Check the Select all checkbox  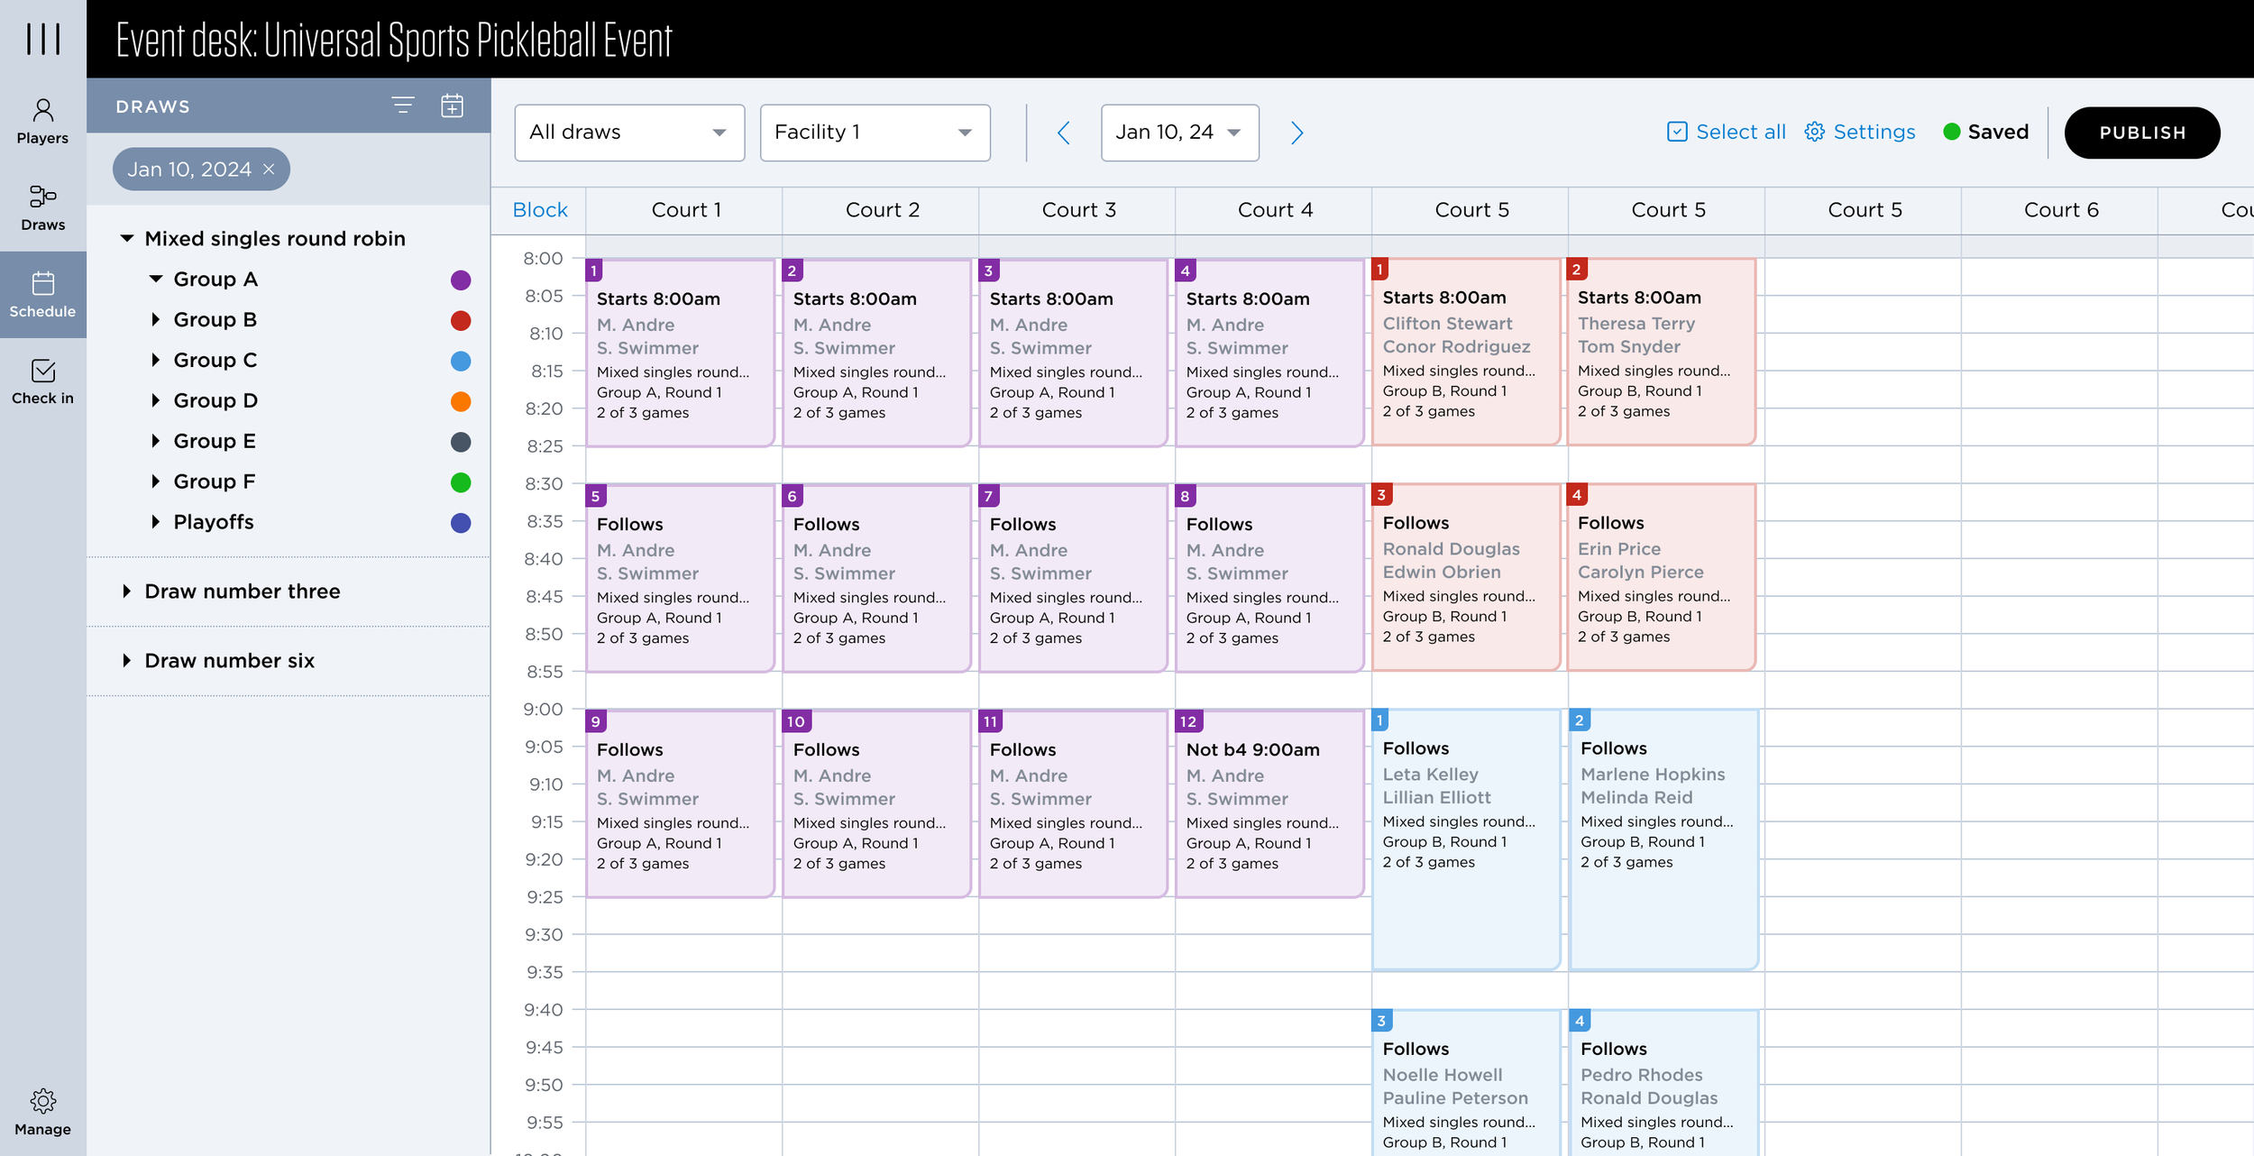coord(1677,133)
